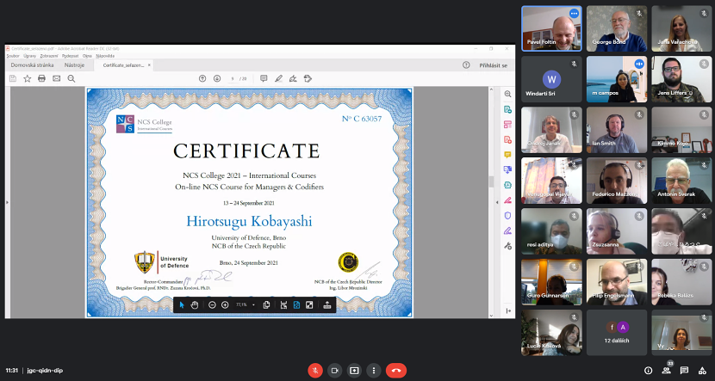Click the Save file icon in Acrobat toolbar
Viewport: 715px width, 381px height.
pos(13,78)
